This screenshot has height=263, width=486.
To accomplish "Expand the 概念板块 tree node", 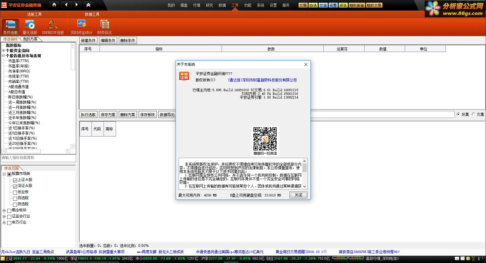I will pyautogui.click(x=4, y=210).
